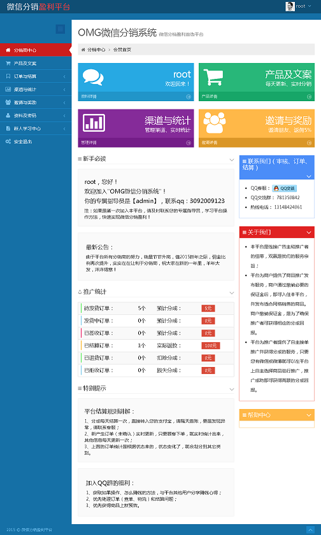Click the home icon beside 分销商中心
Viewport: 321px width, 535px height.
click(8, 50)
